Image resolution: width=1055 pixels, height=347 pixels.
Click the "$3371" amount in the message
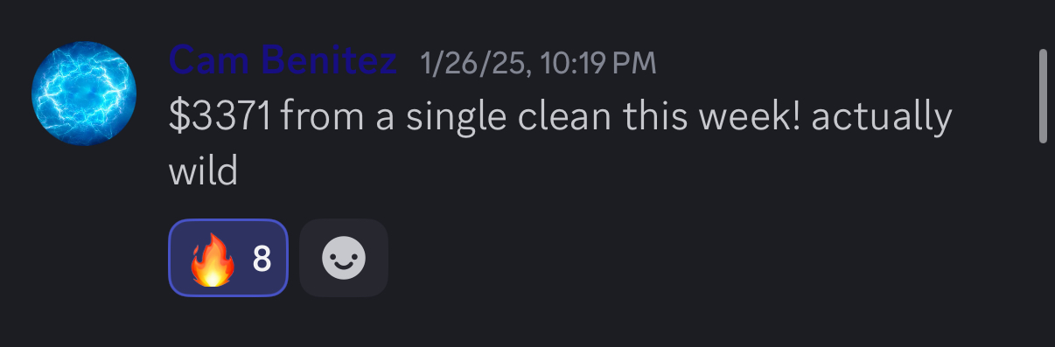220,118
